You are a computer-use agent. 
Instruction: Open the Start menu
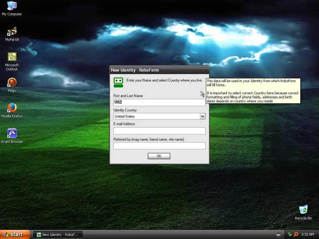point(15,235)
